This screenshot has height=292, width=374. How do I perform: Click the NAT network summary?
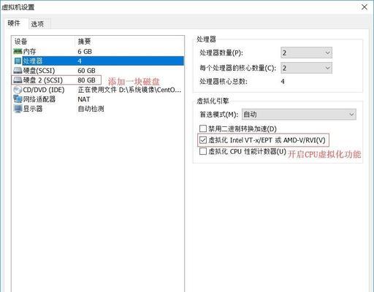(84, 99)
